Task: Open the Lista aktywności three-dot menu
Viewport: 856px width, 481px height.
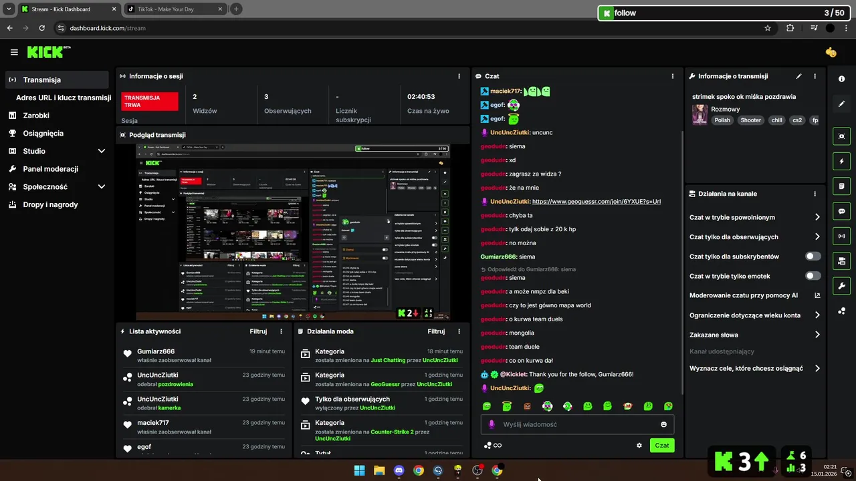Action: pos(281,331)
